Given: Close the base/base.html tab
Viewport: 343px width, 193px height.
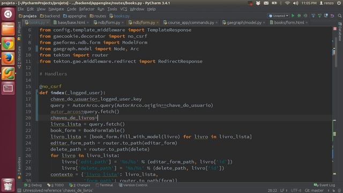Looking at the screenshot, I should [88, 23].
